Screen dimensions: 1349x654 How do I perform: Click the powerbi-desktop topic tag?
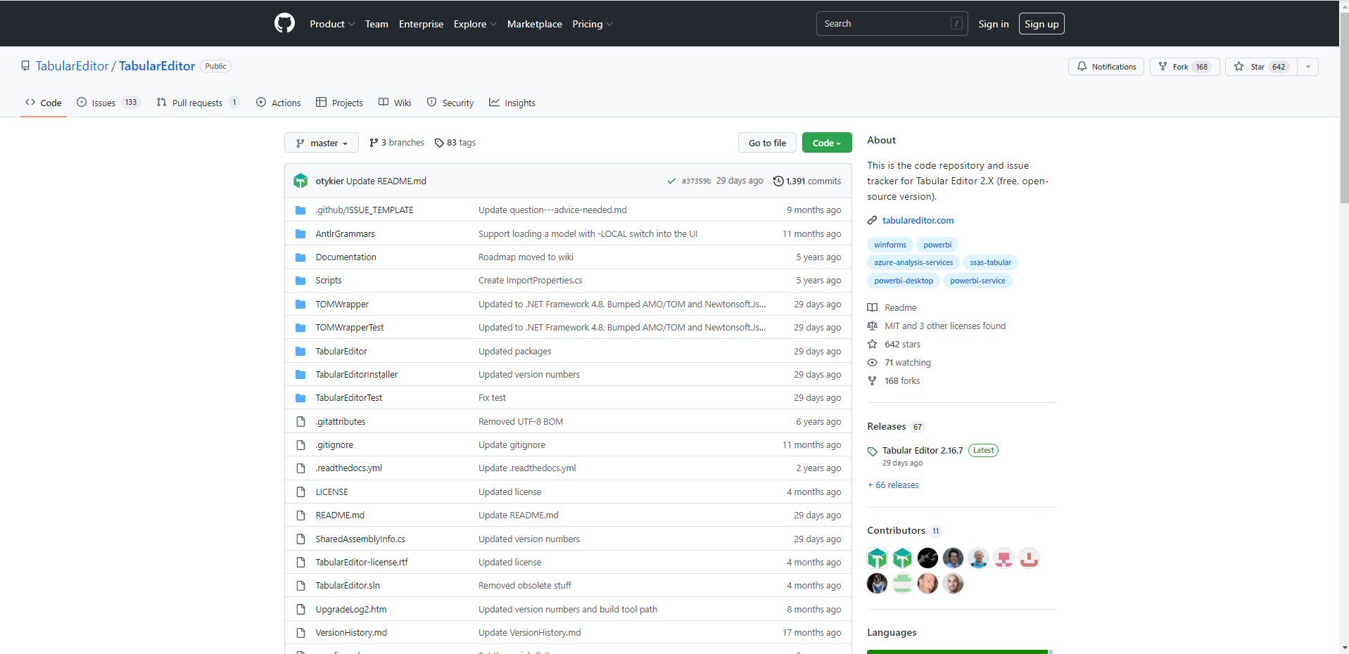(904, 281)
